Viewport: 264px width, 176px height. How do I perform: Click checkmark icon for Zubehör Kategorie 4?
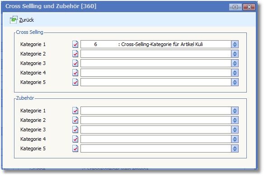[x=75, y=139]
